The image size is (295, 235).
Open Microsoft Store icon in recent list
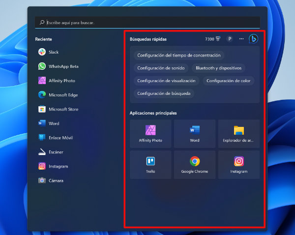click(42, 109)
